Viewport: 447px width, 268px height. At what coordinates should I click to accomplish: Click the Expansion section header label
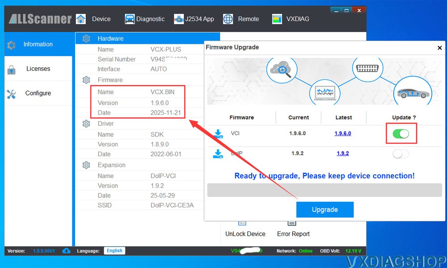pyautogui.click(x=111, y=165)
